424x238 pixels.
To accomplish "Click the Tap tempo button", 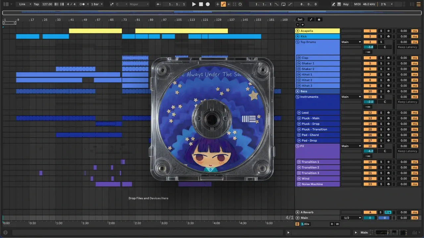I will [36, 4].
